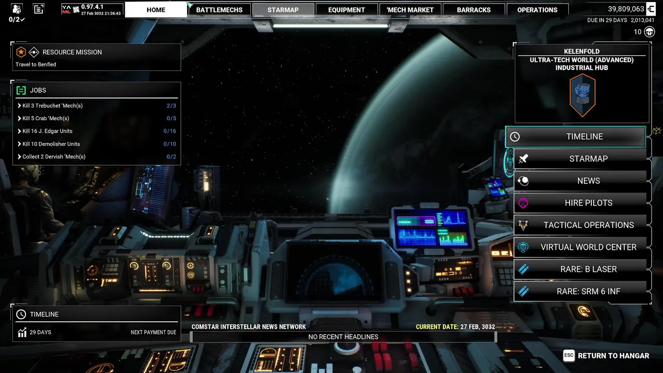Screen dimensions: 663x373
Task: Expand the Kill 16 J. Edgar Units job
Action: [x=96, y=131]
